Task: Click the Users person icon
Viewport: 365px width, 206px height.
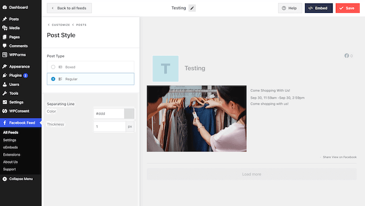Action: tap(5, 85)
